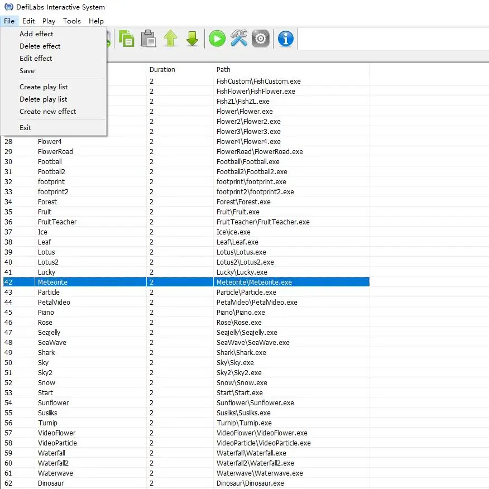Move effect up with green arrow
Image resolution: width=489 pixels, height=489 pixels.
tap(170, 39)
